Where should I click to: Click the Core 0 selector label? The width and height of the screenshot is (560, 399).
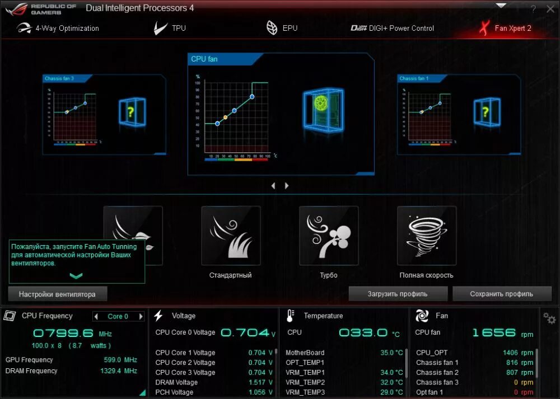(118, 317)
